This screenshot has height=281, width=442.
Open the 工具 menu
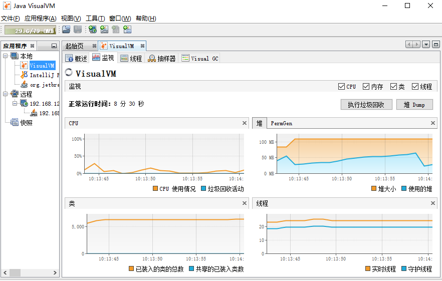[x=95, y=19]
